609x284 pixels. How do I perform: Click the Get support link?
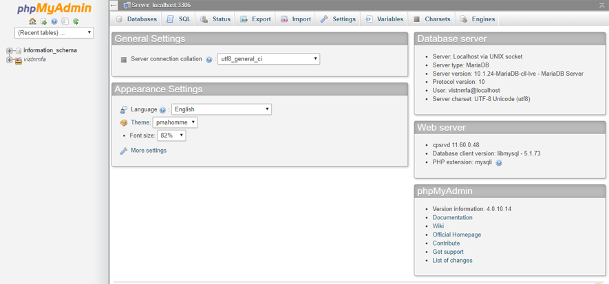448,252
